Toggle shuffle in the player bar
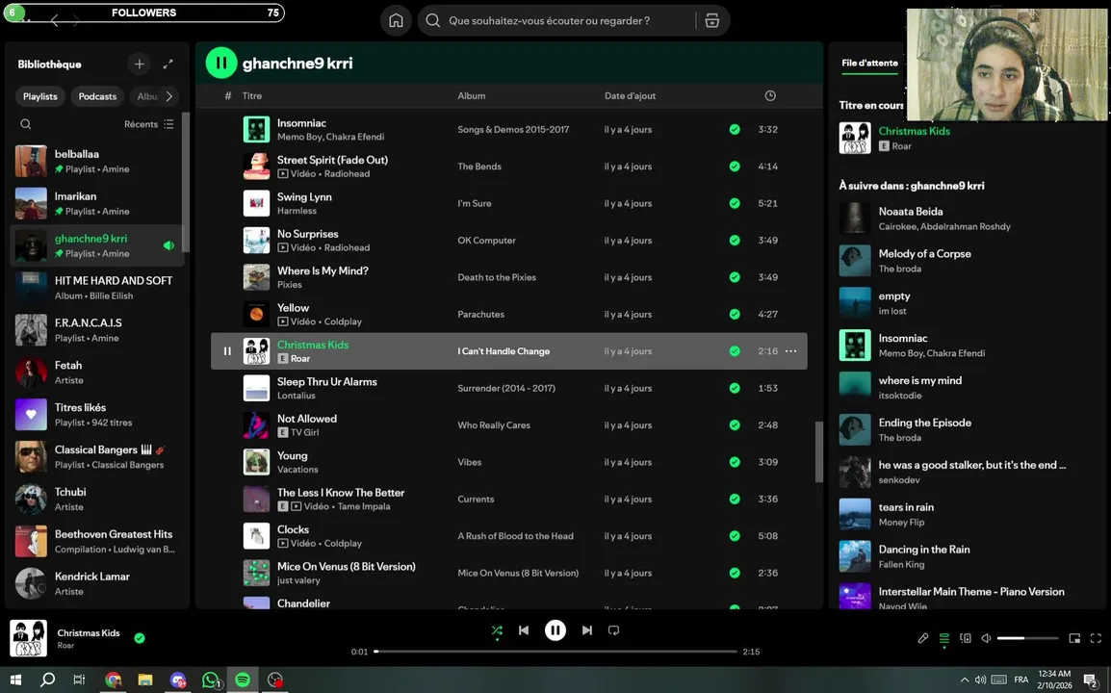 [497, 629]
